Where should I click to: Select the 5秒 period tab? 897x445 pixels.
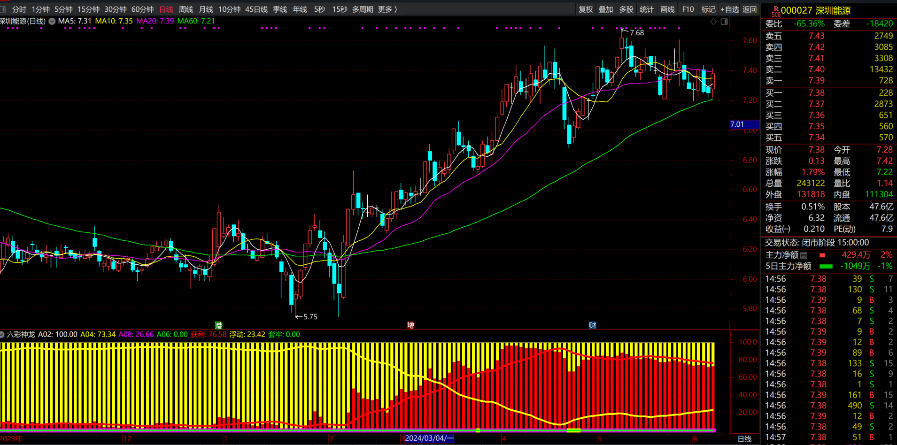319,9
